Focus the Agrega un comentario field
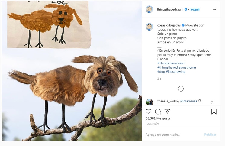 [172, 135]
